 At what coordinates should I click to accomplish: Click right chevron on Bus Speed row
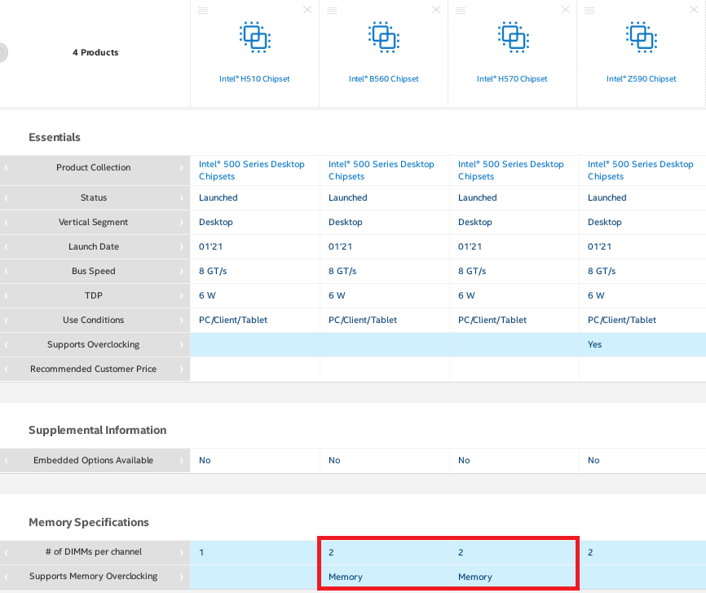pyautogui.click(x=182, y=272)
